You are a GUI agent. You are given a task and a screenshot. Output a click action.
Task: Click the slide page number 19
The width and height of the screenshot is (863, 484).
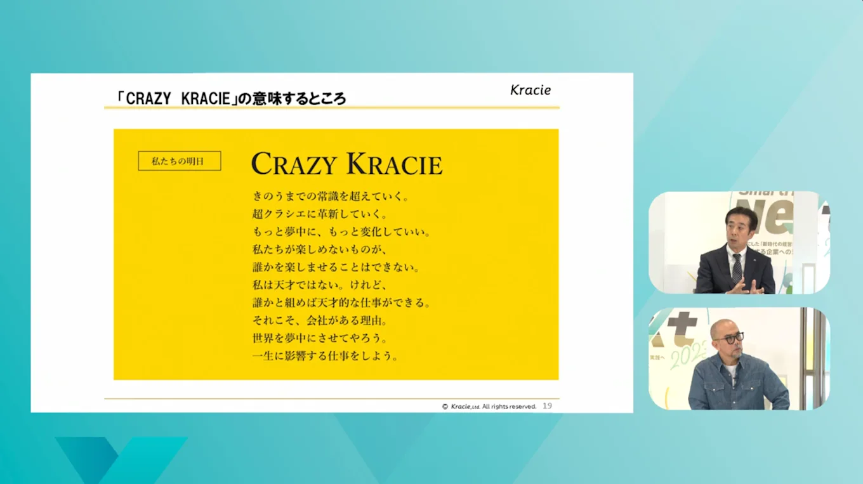(x=547, y=406)
